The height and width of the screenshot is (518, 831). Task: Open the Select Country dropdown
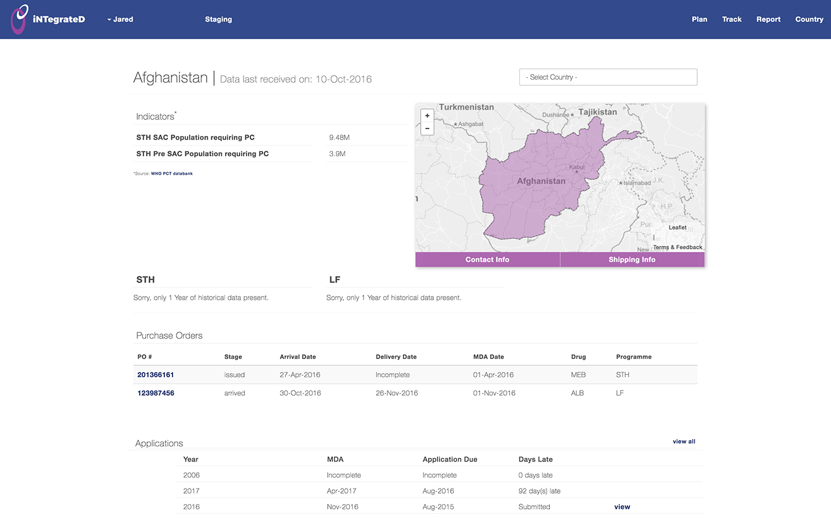pos(608,77)
